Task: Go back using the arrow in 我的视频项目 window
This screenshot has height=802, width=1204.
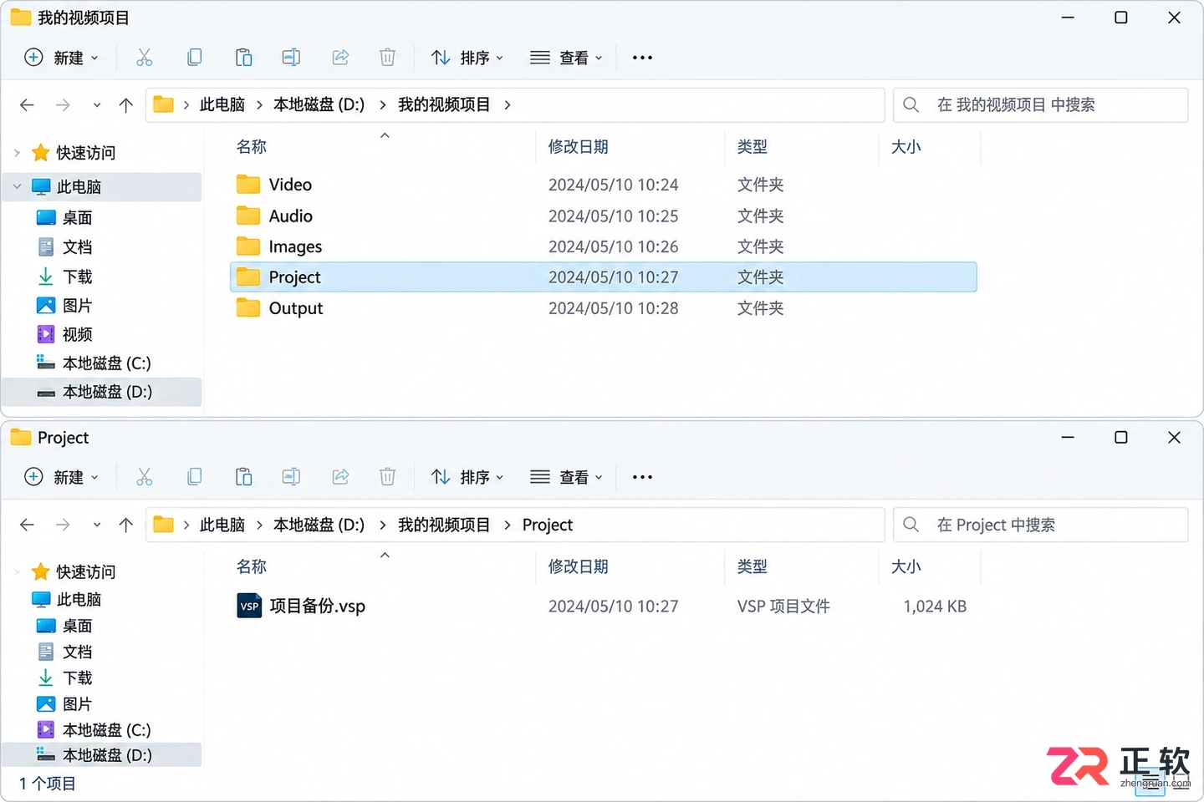Action: (27, 105)
